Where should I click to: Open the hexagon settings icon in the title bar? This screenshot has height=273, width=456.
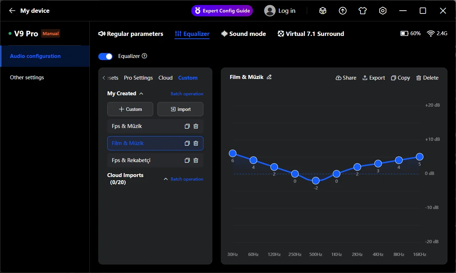[x=383, y=11]
